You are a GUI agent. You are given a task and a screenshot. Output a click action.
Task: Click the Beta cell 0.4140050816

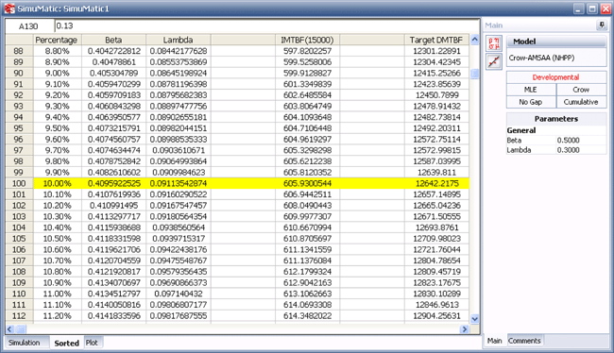[x=113, y=305]
